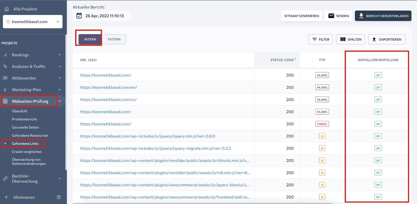Image resolution: width=417 pixels, height=204 pixels.
Task: Expand the Backlink-Überwachung chevron
Action: (59, 178)
